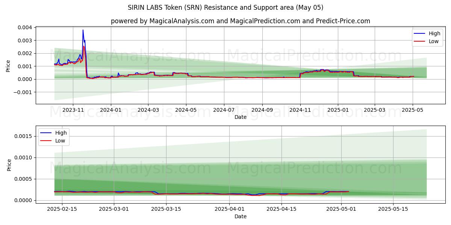Viewport: 451px width, 225px height.
Task: Click the 2025-02-15 date tick label
Action: point(62,210)
